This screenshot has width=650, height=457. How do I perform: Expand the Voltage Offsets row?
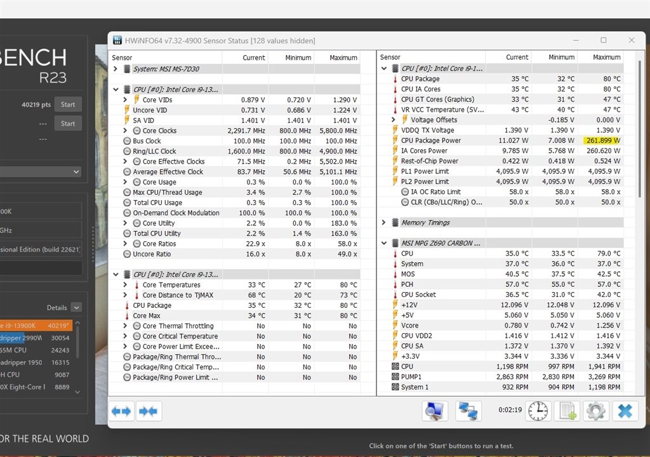(x=394, y=120)
